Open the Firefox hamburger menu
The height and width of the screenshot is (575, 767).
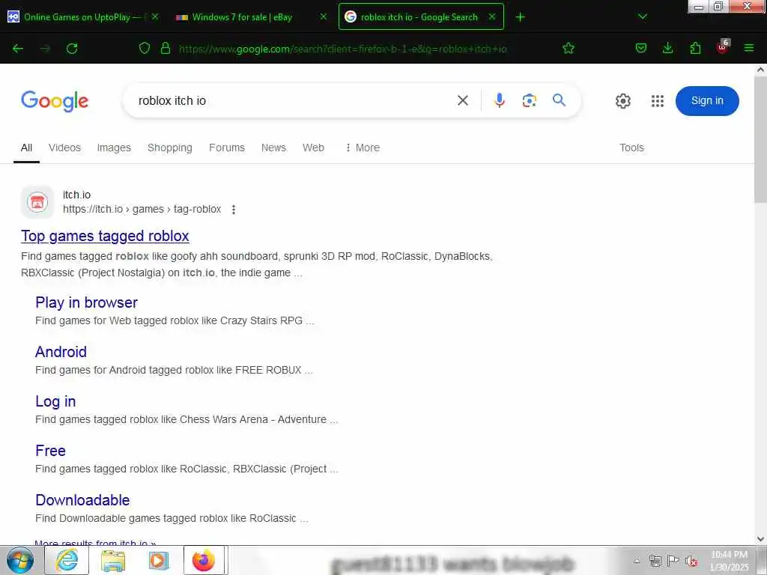pyautogui.click(x=749, y=48)
